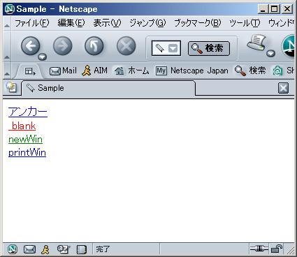297x257 pixels.
Task: Open the ブックマーク(B) menu
Action: click(x=198, y=23)
